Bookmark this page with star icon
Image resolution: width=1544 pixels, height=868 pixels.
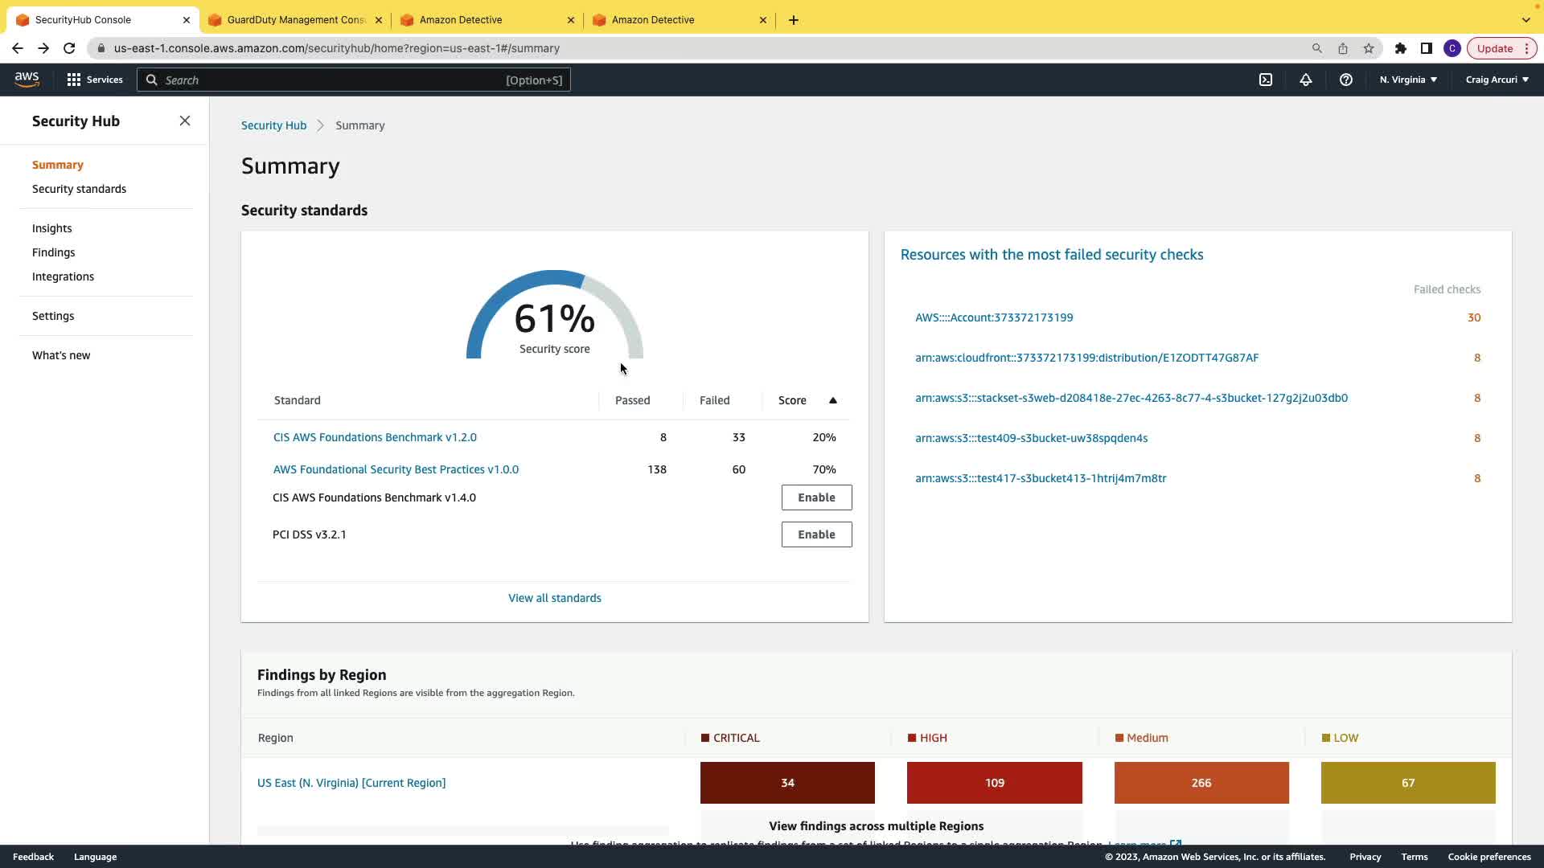point(1369,48)
